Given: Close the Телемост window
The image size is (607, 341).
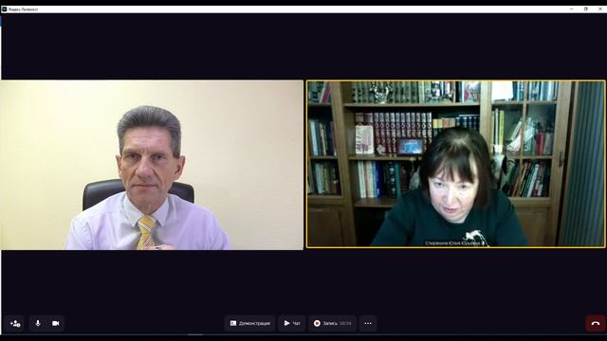Looking at the screenshot, I should 600,9.
